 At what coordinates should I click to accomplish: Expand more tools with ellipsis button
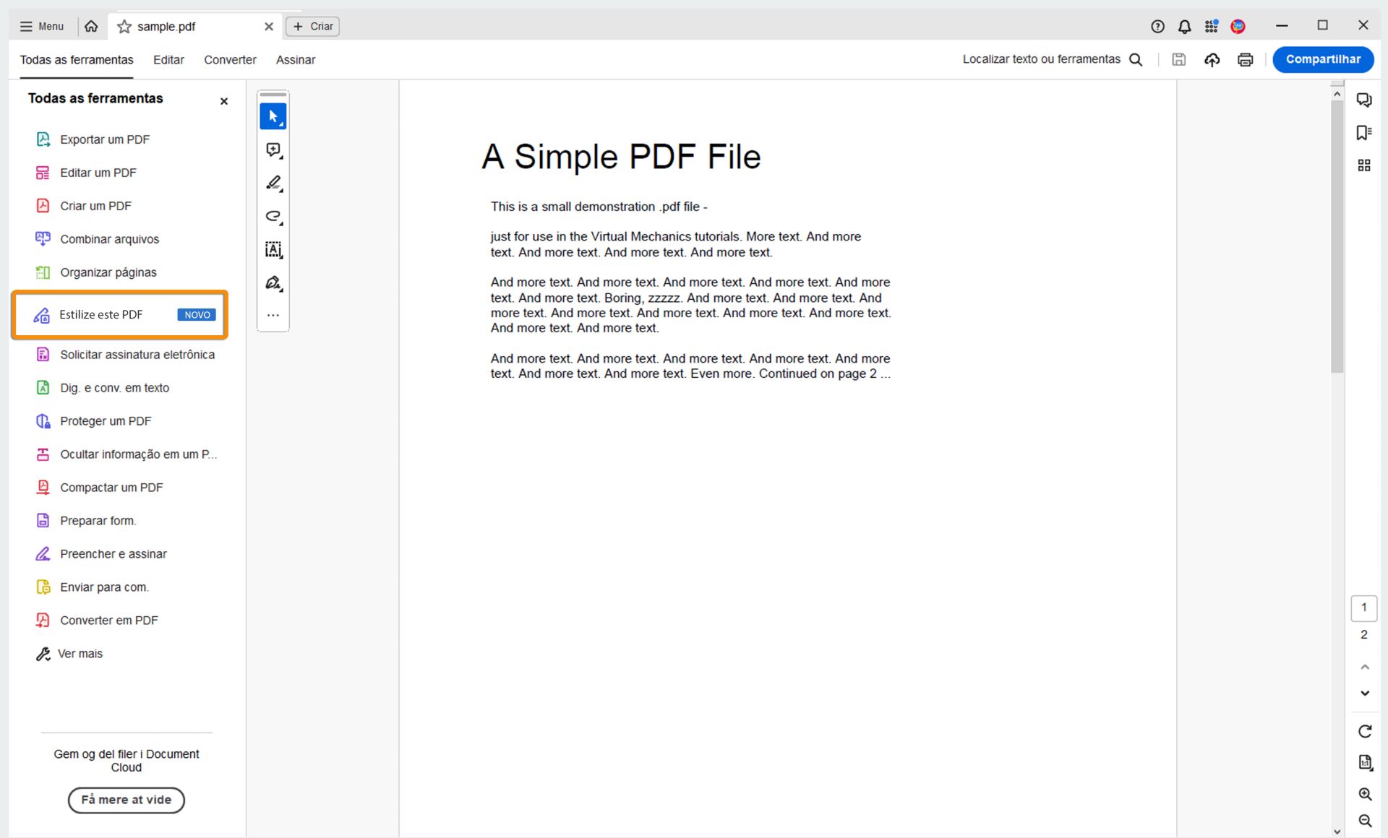pyautogui.click(x=273, y=315)
